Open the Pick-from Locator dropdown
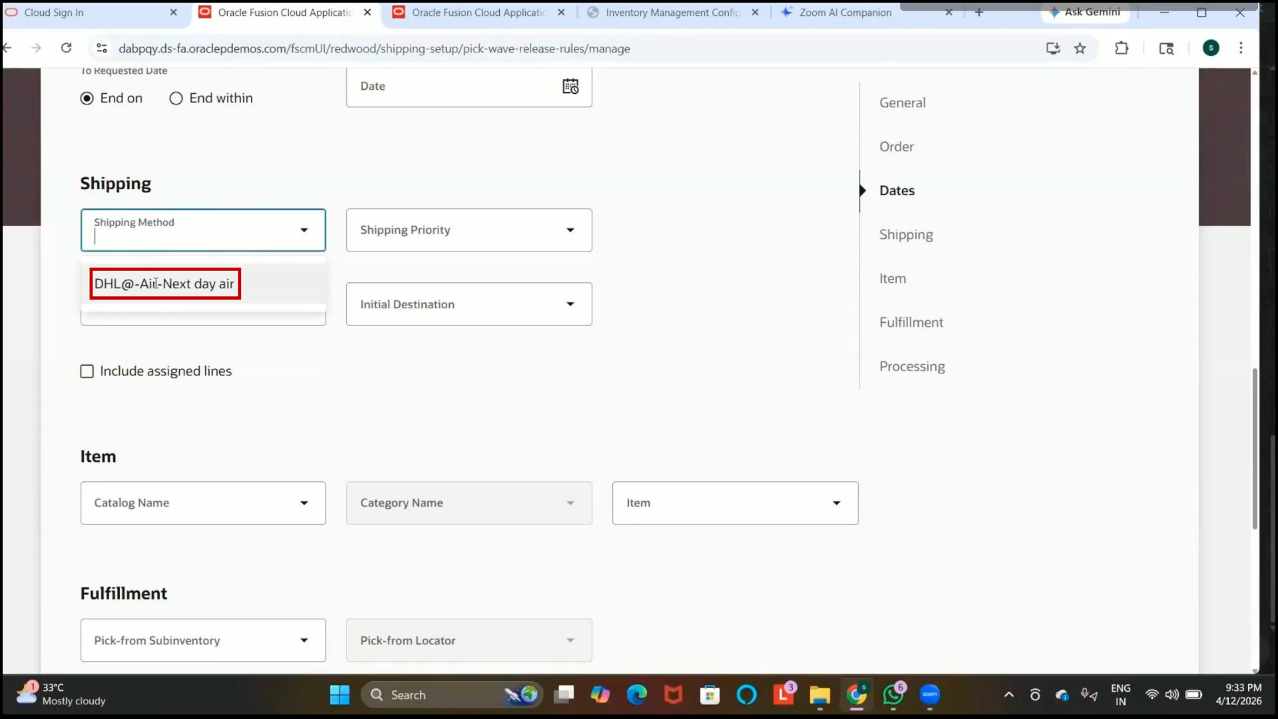1278x719 pixels. click(x=469, y=640)
